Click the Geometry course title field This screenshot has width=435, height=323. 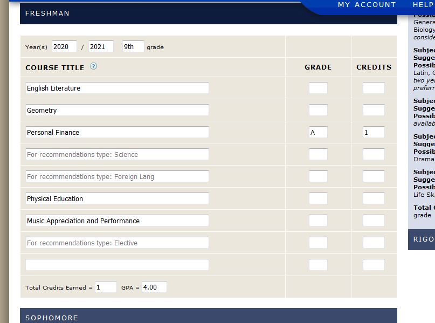pos(118,110)
